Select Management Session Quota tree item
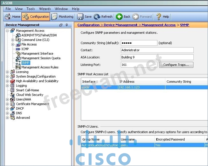The image size is (208, 166). tap(41, 58)
